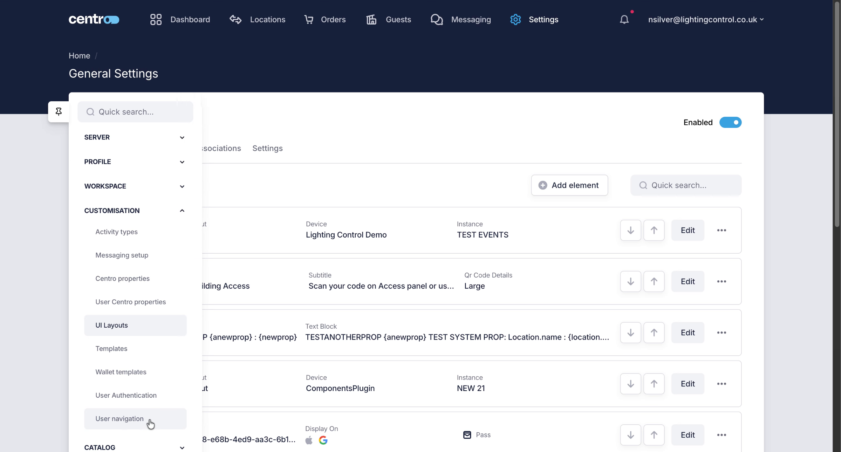Select the Locations navigation icon
The width and height of the screenshot is (841, 452).
pos(235,19)
